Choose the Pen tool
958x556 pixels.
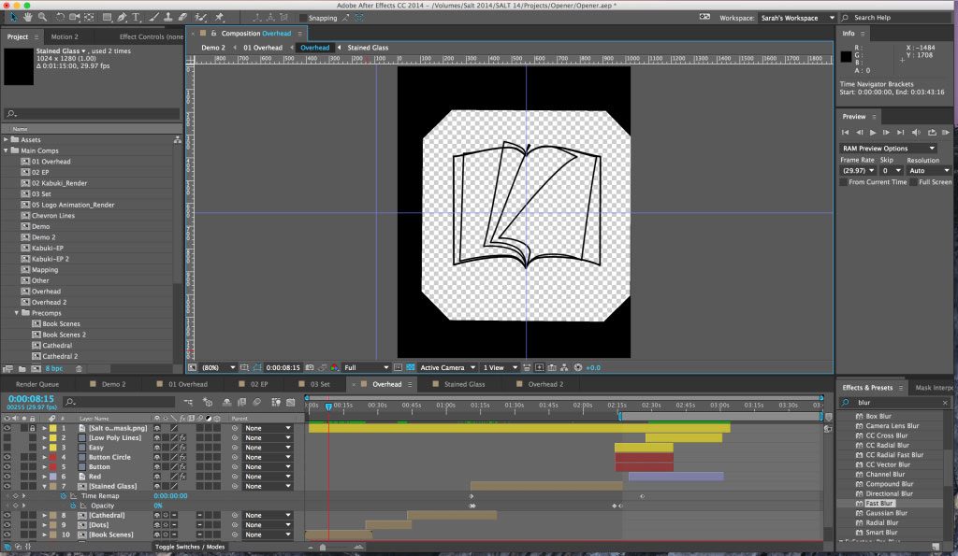point(122,17)
